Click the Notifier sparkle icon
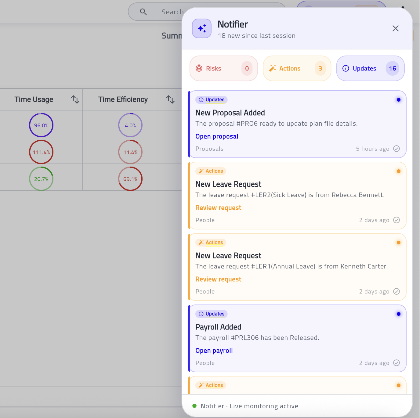The height and width of the screenshot is (418, 420). (201, 28)
